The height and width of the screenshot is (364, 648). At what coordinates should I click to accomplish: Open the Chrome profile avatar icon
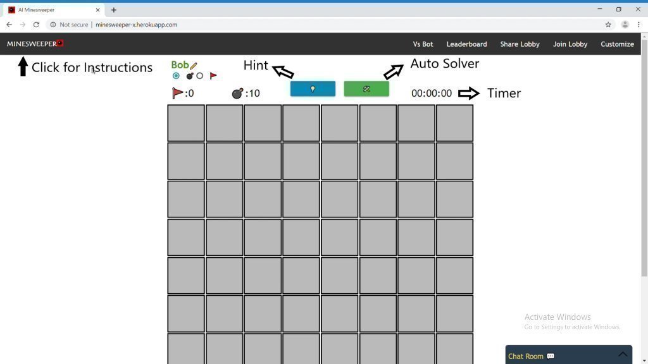point(625,25)
